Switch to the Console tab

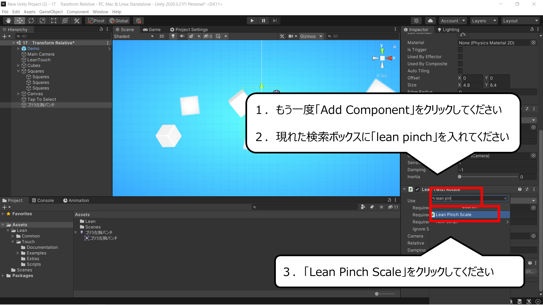click(43, 200)
